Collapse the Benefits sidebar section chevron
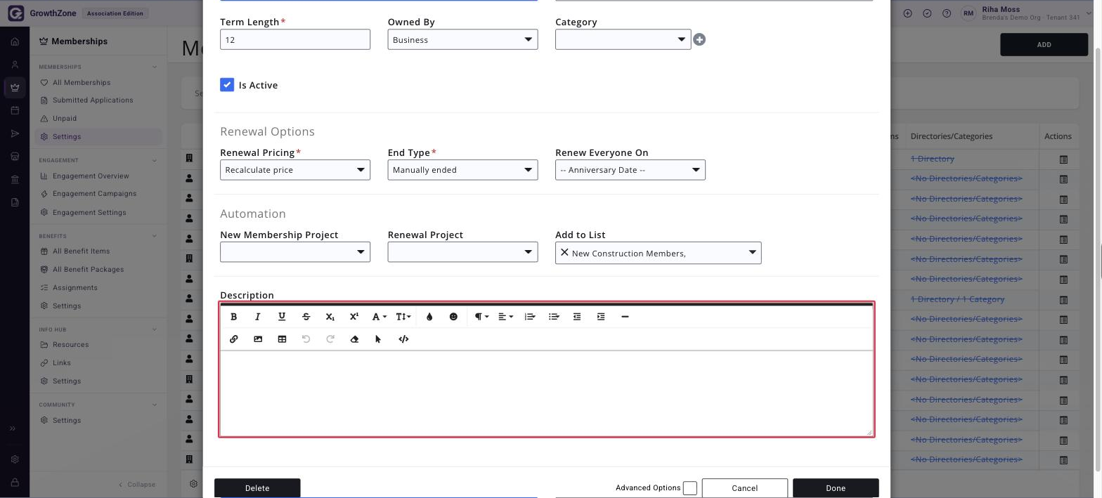Image resolution: width=1102 pixels, height=498 pixels. [155, 236]
